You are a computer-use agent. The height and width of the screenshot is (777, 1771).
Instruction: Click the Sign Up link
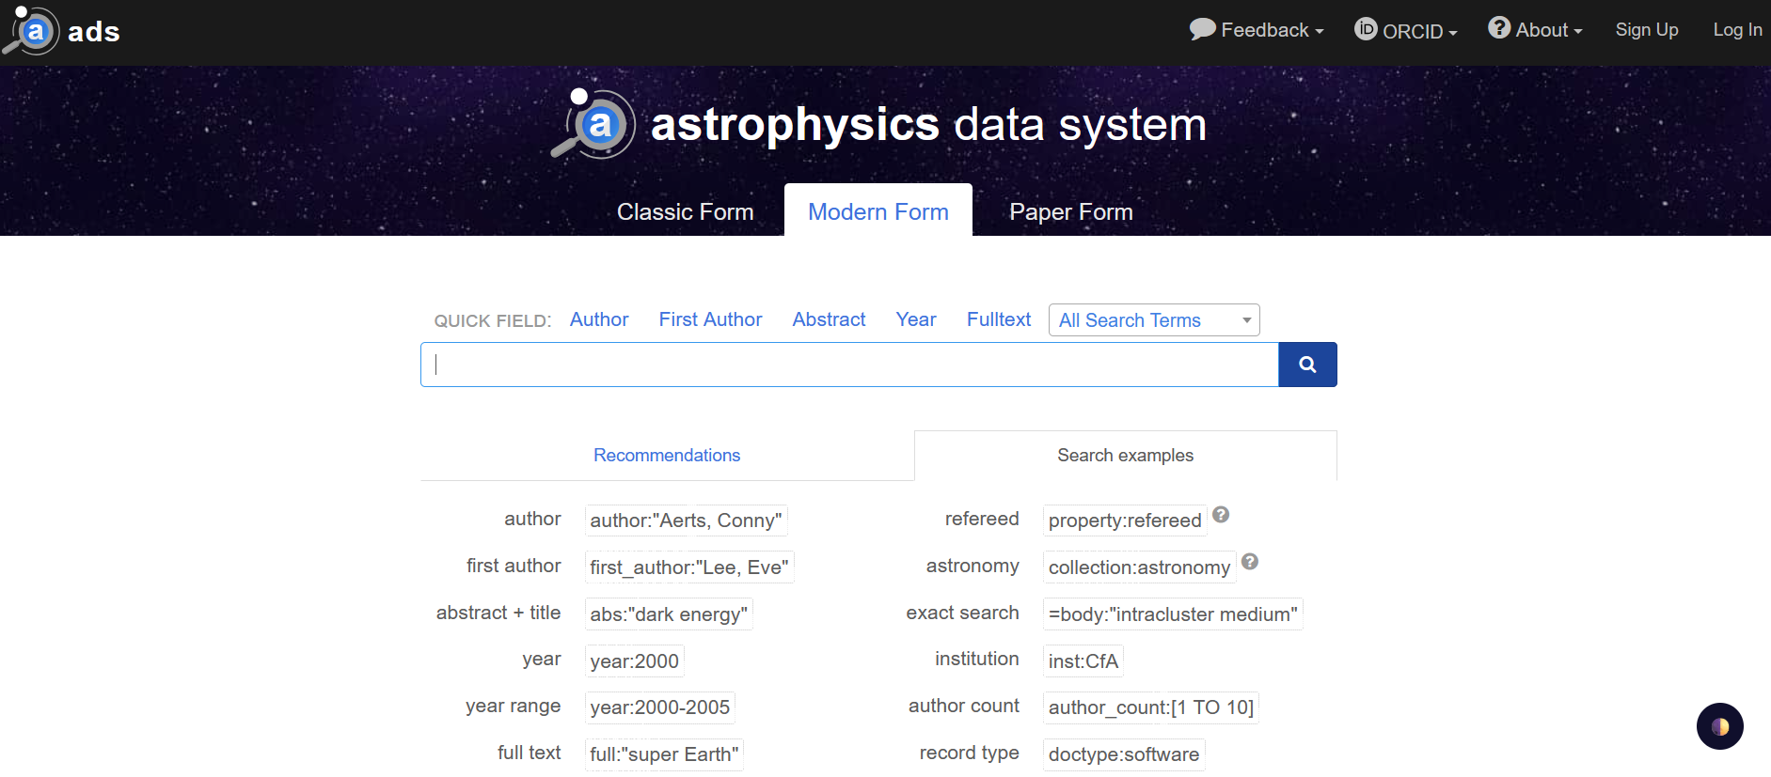pyautogui.click(x=1646, y=30)
